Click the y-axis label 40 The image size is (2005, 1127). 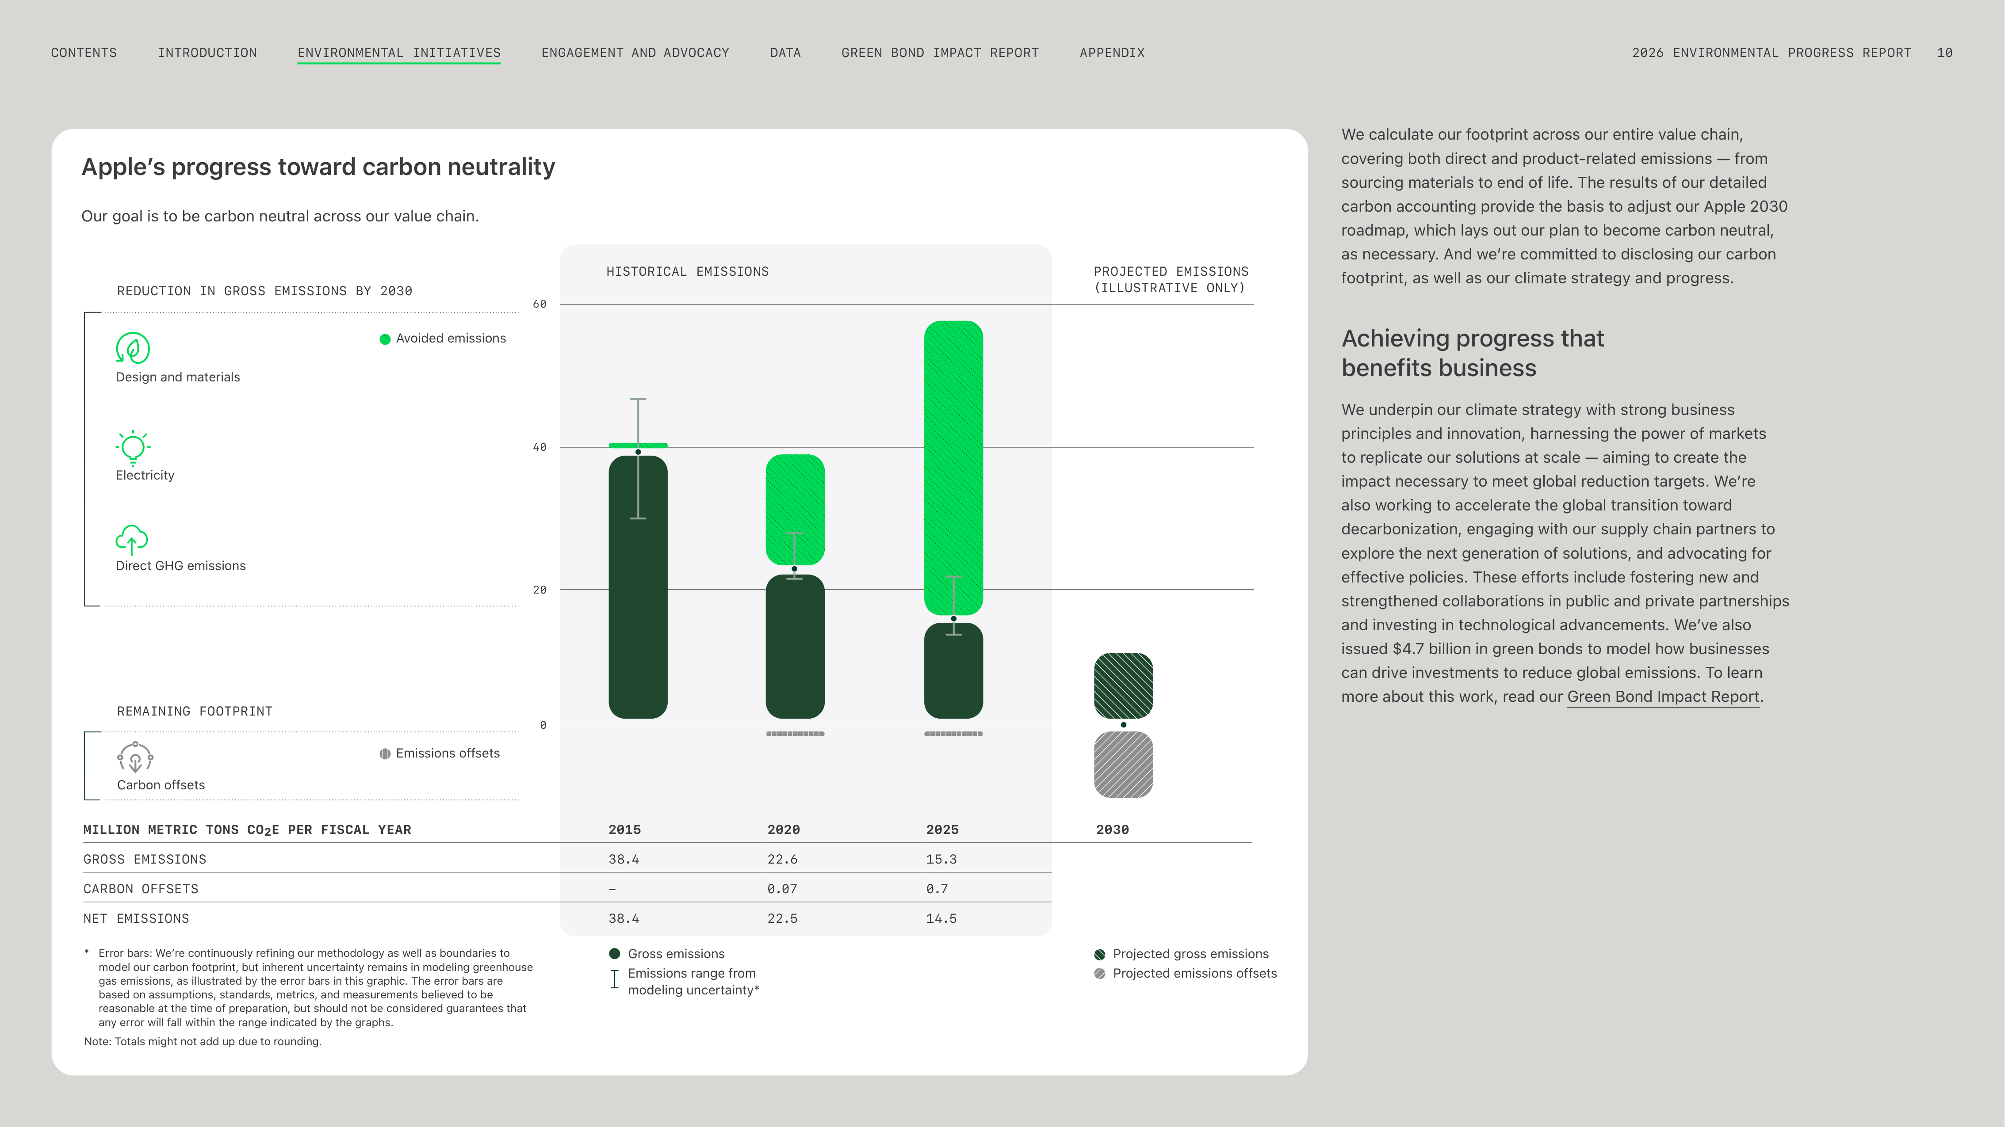click(x=540, y=447)
